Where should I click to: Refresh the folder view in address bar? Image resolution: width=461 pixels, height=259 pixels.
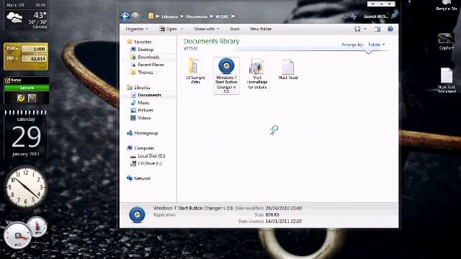pos(354,17)
